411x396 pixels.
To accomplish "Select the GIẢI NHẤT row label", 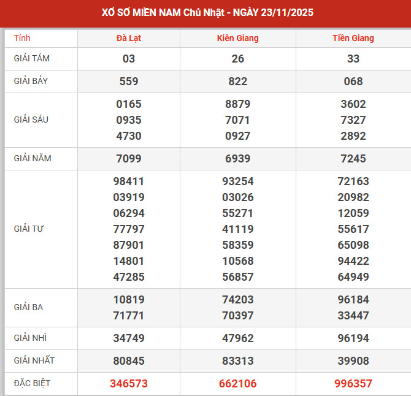I will pos(34,360).
